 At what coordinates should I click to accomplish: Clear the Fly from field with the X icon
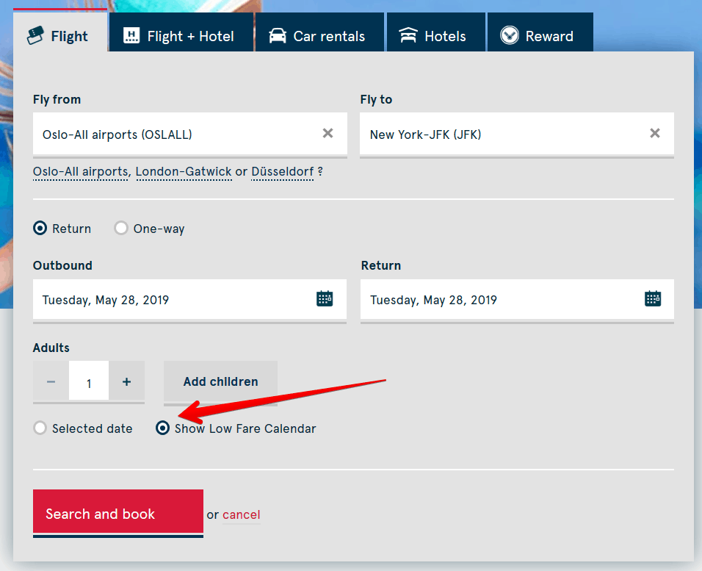(328, 133)
